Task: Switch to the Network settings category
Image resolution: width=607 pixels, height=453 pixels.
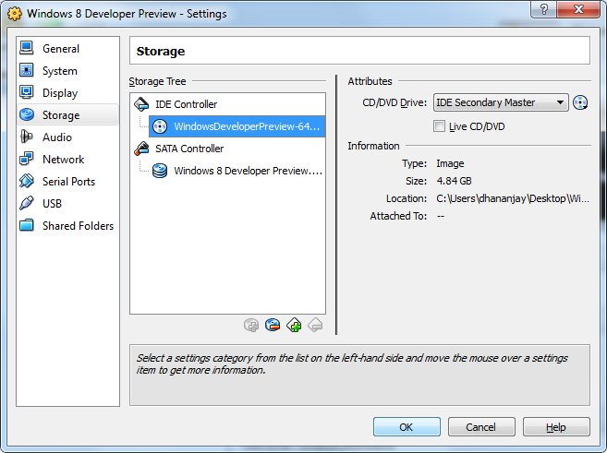Action: pos(63,160)
